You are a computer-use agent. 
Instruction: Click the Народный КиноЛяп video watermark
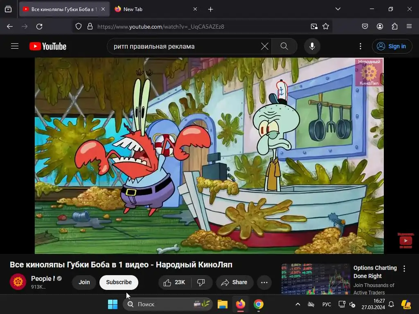[369, 72]
